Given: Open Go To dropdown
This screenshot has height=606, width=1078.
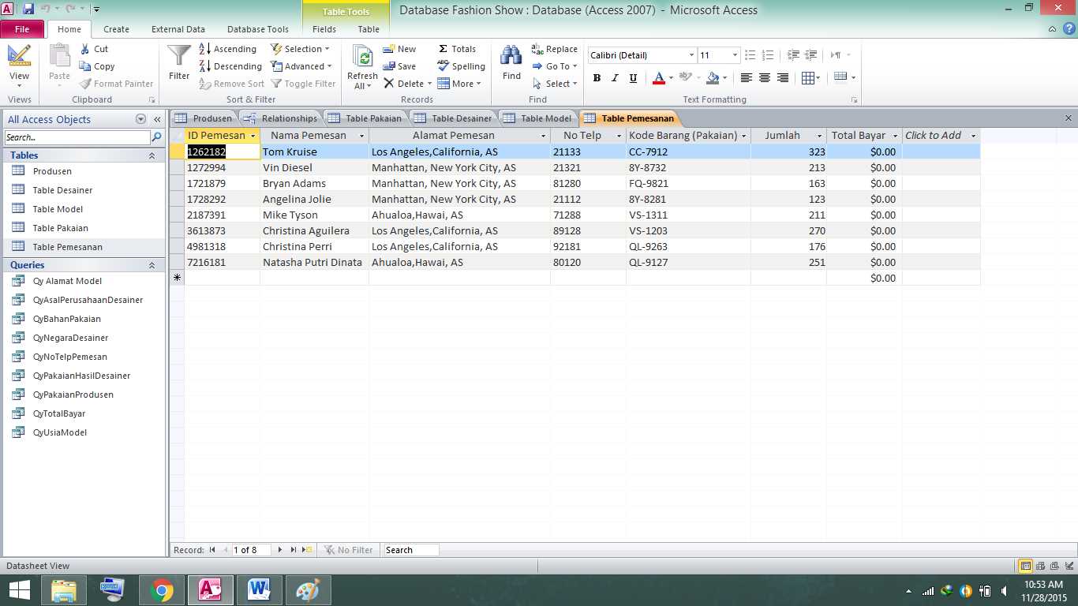Looking at the screenshot, I should (555, 66).
